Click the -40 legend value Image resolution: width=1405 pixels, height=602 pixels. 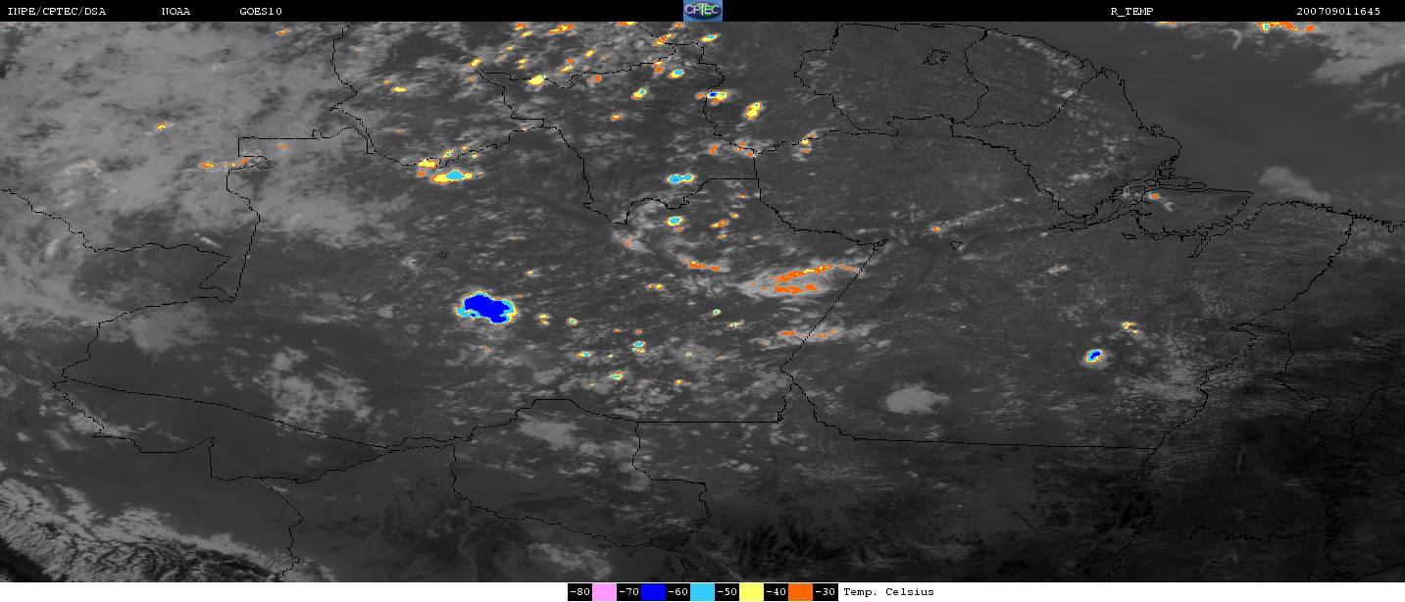[777, 592]
